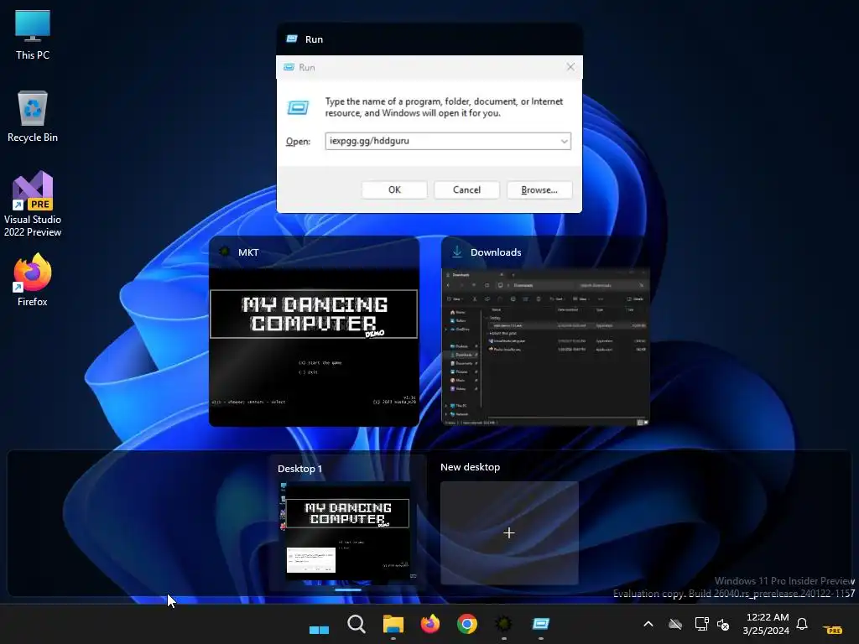Image resolution: width=859 pixels, height=644 pixels.
Task: Launch Firefox from desktop shortcut
Action: tap(33, 280)
